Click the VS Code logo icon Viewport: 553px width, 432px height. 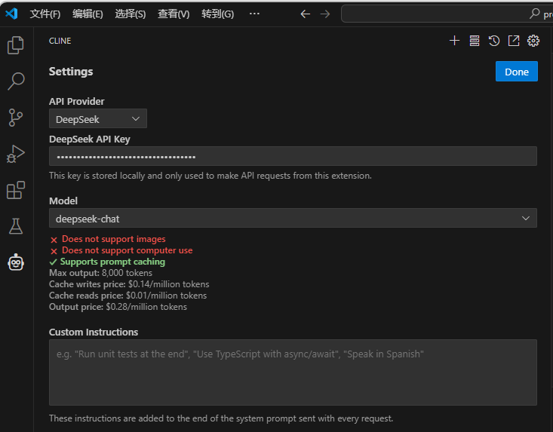(x=11, y=14)
